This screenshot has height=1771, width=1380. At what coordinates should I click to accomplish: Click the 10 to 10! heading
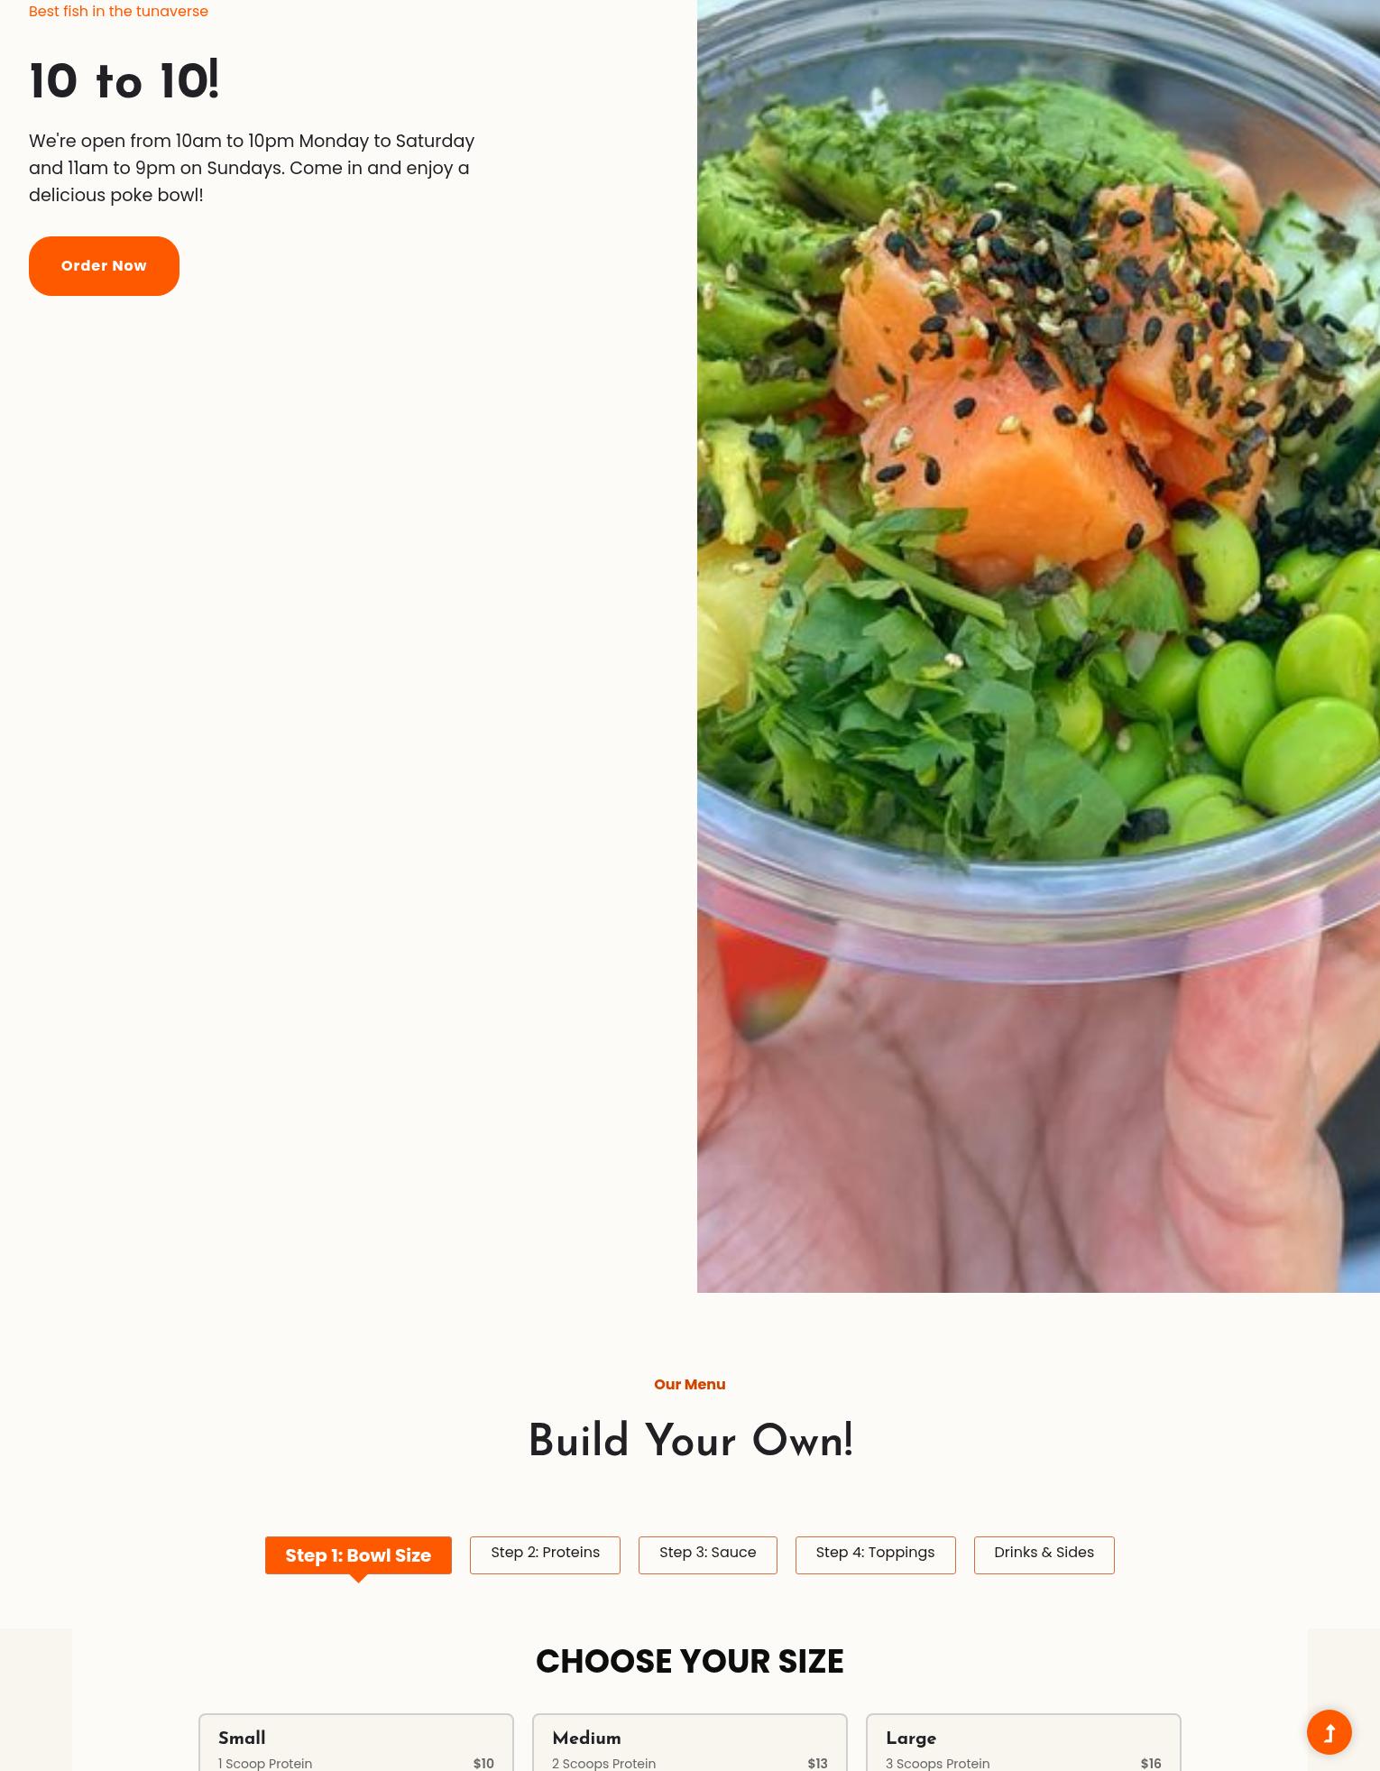click(x=124, y=81)
